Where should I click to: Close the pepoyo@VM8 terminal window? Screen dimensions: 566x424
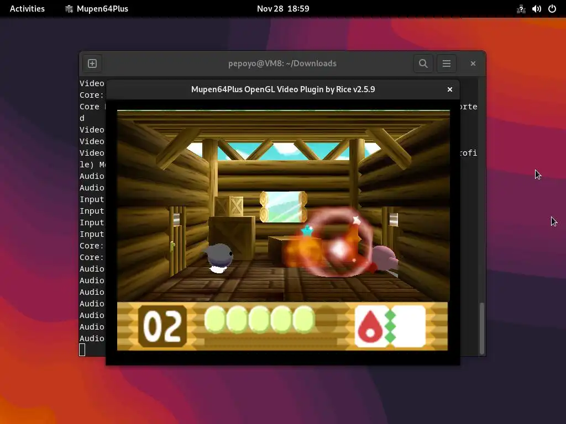(x=473, y=63)
